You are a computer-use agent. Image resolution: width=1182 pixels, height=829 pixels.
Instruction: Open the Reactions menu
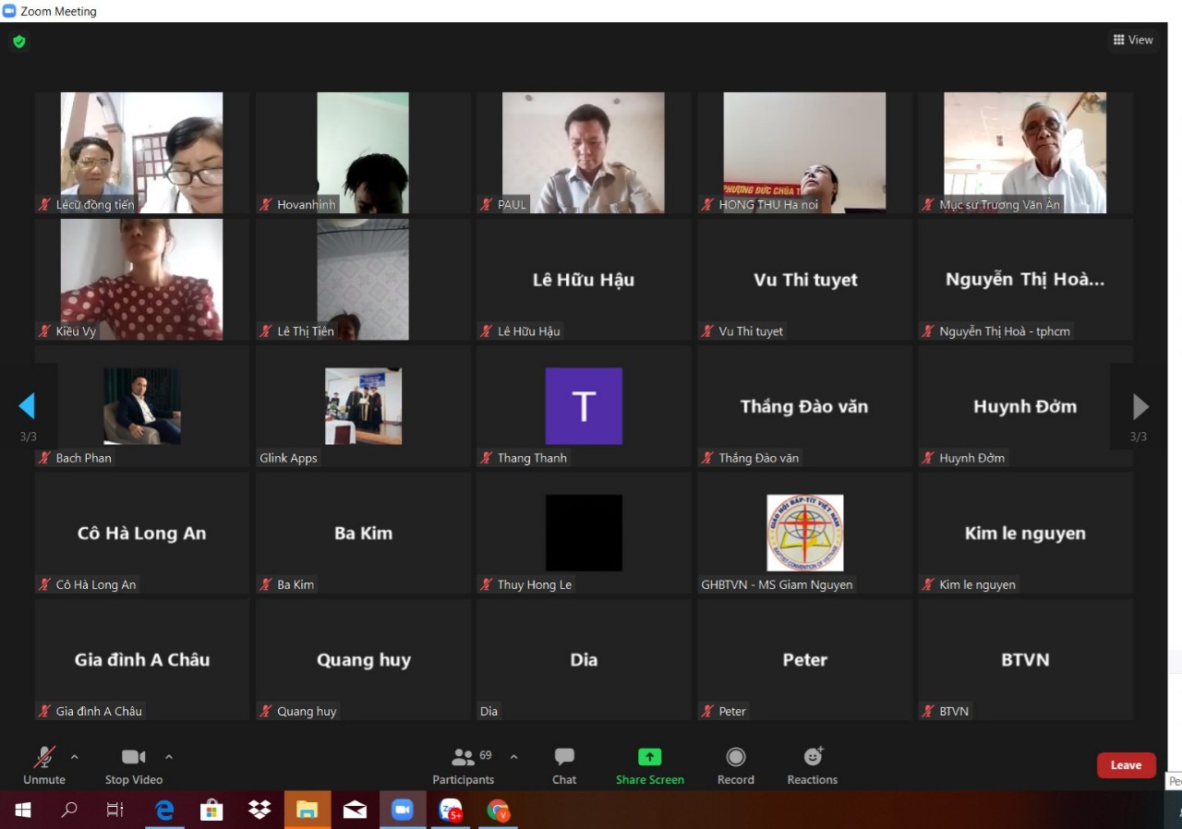click(813, 758)
